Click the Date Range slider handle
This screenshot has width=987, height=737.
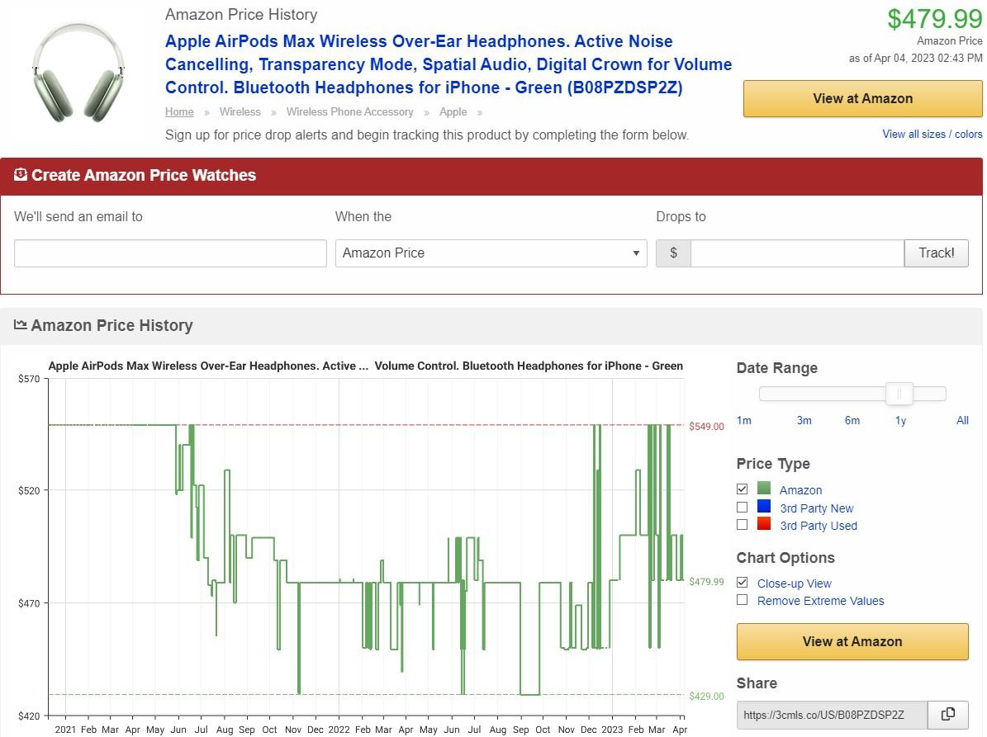(899, 394)
